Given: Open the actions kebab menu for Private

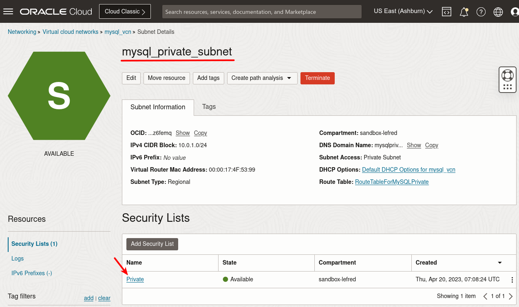Looking at the screenshot, I should point(512,279).
